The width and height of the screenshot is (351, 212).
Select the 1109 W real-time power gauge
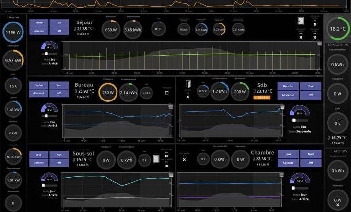tap(12, 33)
